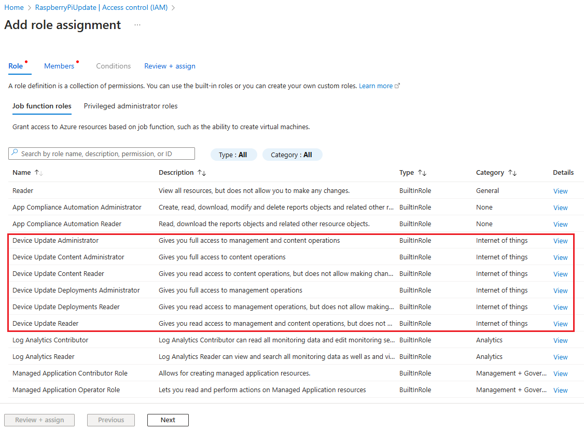
Task: View details for Device Update Deployments Reader
Action: [560, 307]
